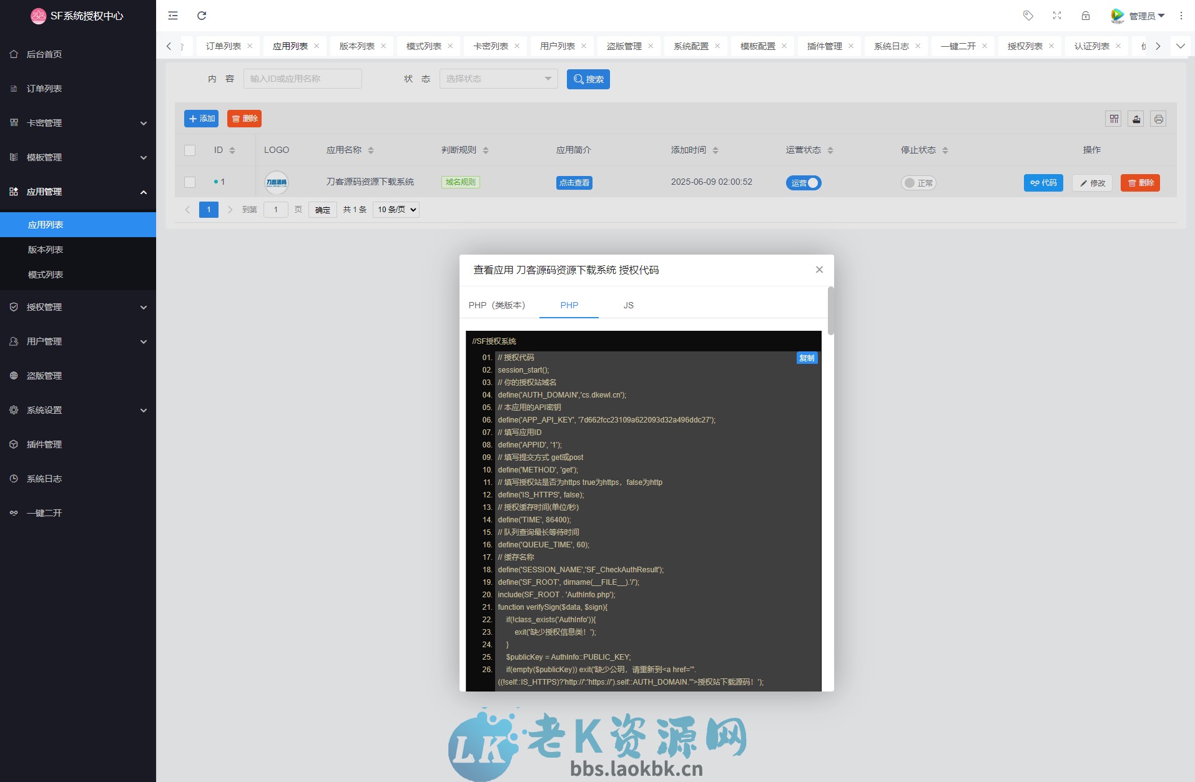Open the 选择状态 status dropdown
1195x782 pixels.
498,79
